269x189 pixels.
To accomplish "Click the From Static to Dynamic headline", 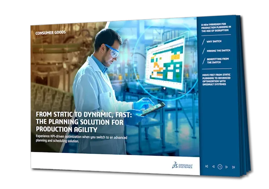I will 84,122.
